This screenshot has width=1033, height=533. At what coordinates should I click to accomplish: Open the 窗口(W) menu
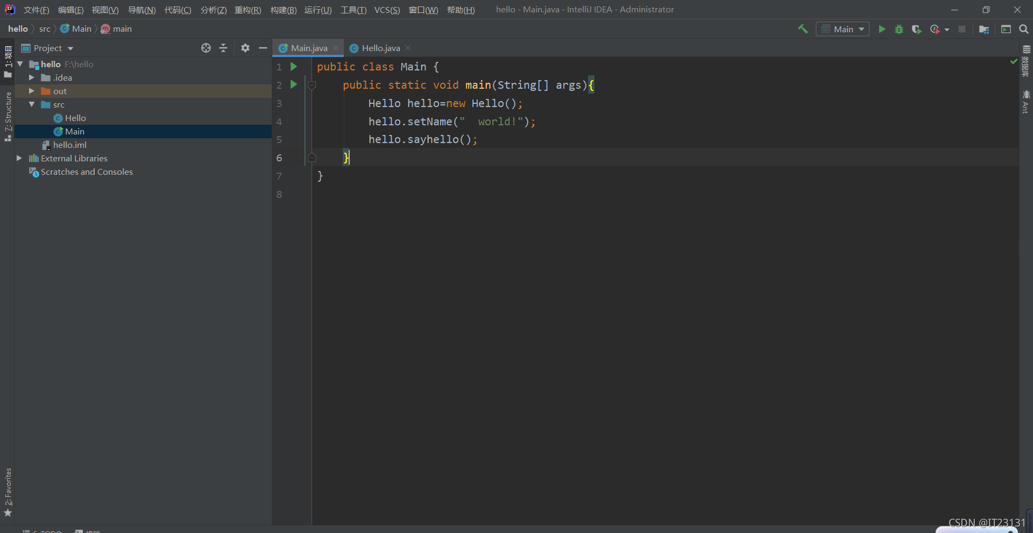(423, 10)
